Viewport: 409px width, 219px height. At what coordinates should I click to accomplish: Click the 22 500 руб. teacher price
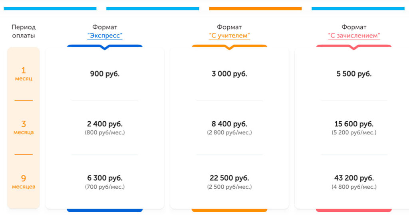click(x=229, y=178)
